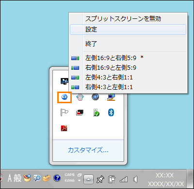This screenshot has height=189, width=194.
Task: Select layout 左側4:3と右側1:1
Action: pos(128,77)
